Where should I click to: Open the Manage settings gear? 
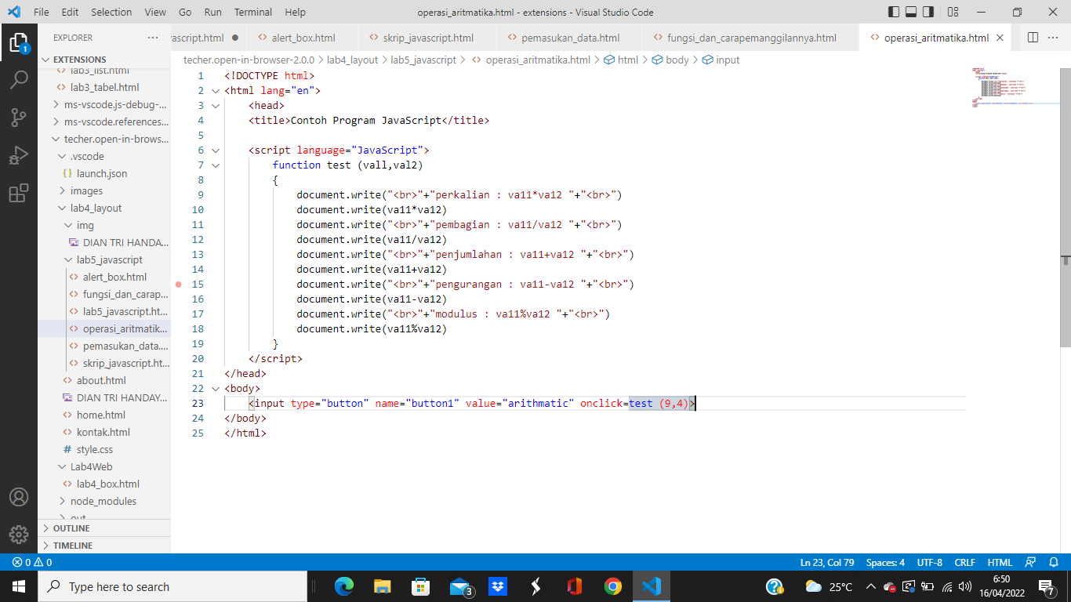tap(19, 535)
